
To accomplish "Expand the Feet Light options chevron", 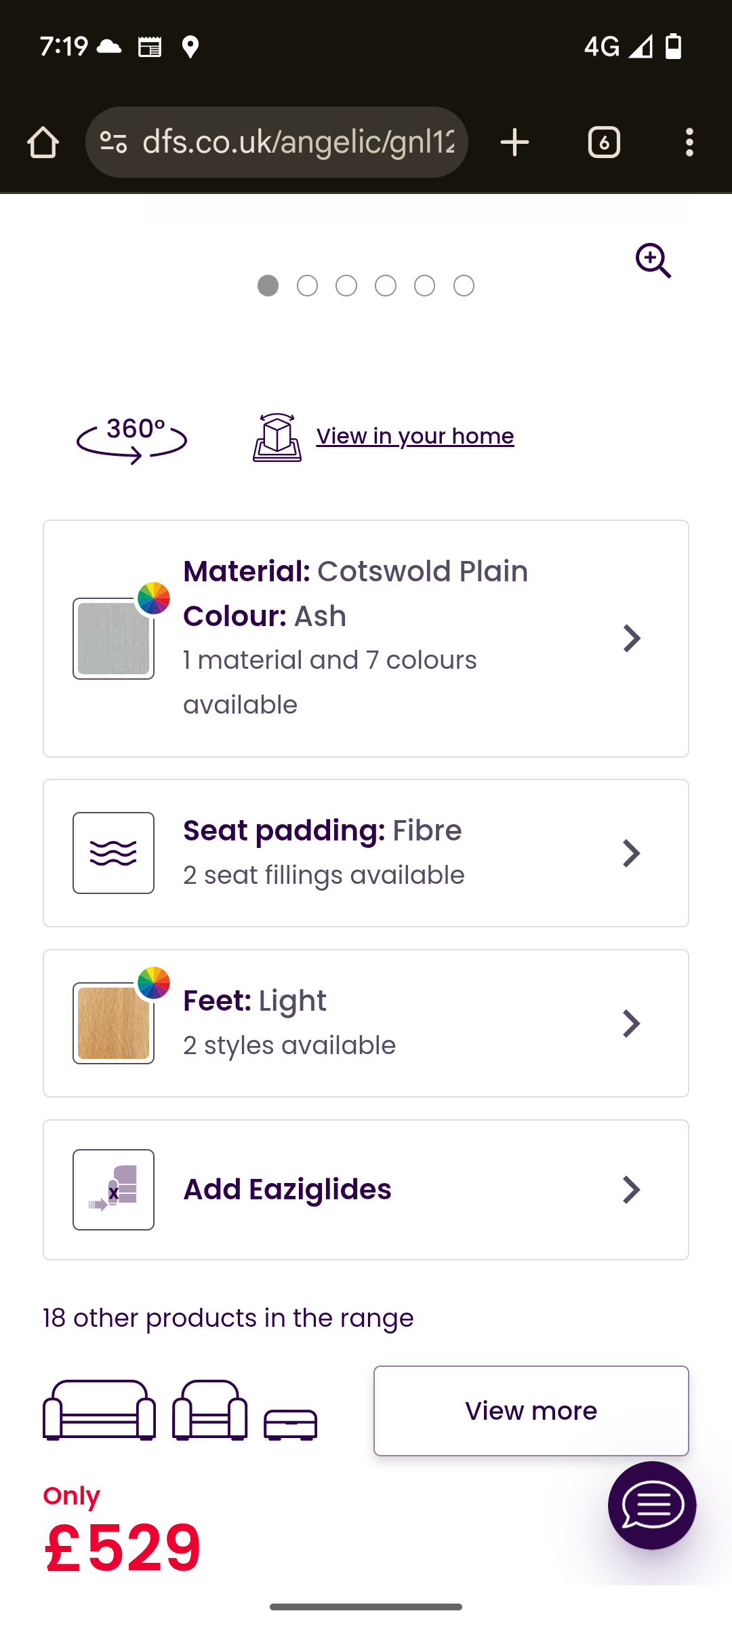I will coord(631,1024).
